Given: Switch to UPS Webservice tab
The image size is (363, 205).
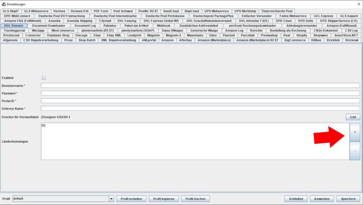Looking at the screenshot, I should (217, 11).
